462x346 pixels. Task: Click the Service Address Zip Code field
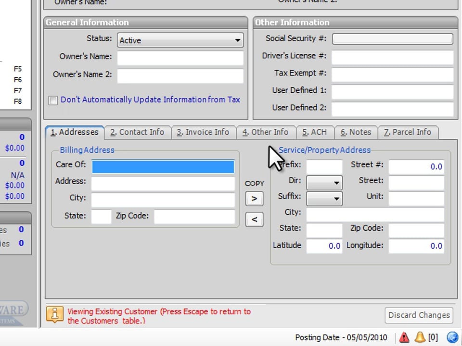[416, 230]
